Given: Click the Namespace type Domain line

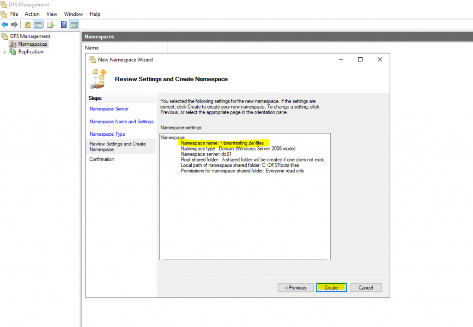Looking at the screenshot, I should 238,148.
